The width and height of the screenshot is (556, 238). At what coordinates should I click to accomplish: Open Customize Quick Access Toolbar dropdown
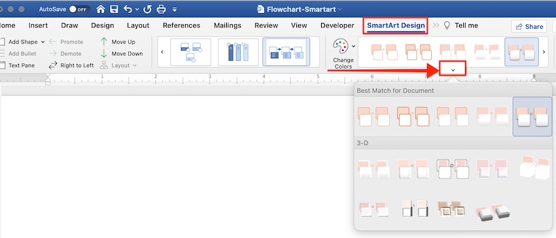(175, 10)
